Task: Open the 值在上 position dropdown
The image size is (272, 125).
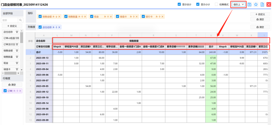Action: point(239,4)
